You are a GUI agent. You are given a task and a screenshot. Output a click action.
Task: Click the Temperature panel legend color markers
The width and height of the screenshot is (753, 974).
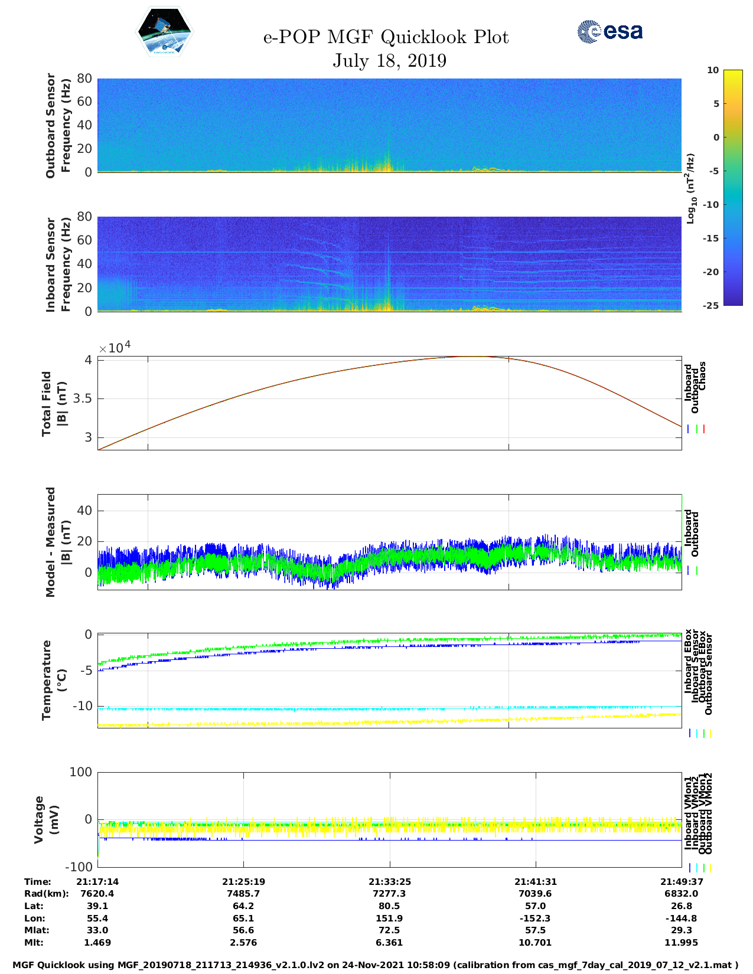699,733
